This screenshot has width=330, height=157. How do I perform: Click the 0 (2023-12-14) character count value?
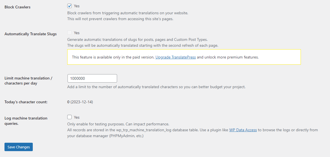[80, 102]
